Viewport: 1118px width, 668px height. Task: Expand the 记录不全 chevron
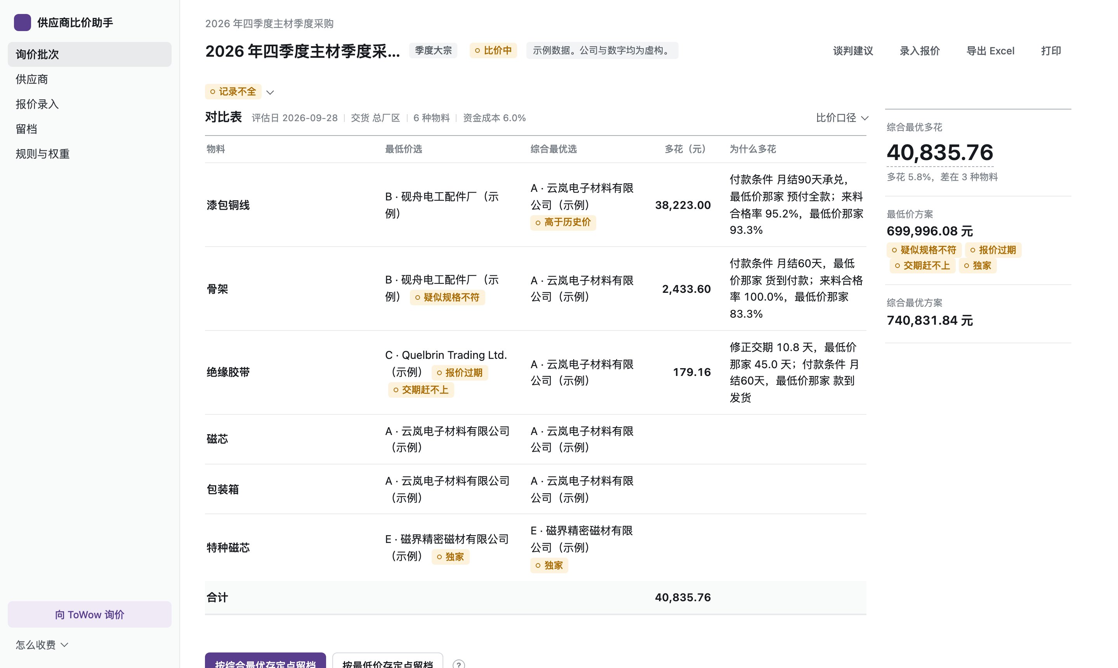(270, 92)
